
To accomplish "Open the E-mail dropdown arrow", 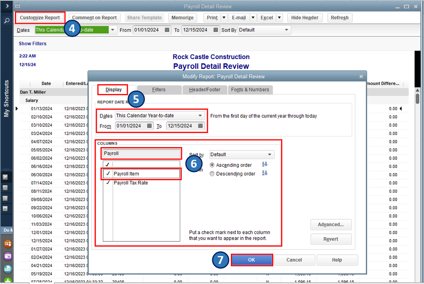I will click(x=253, y=17).
